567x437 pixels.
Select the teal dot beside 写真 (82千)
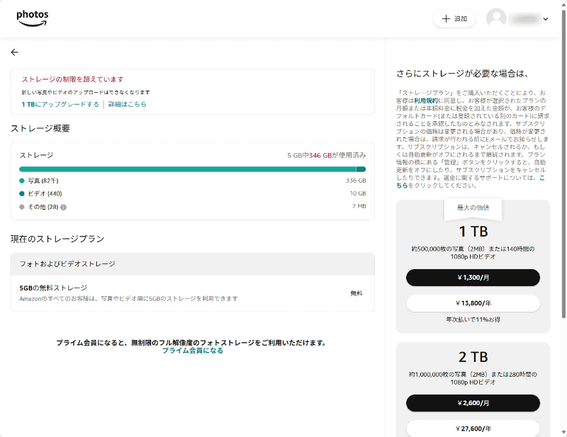pos(21,181)
